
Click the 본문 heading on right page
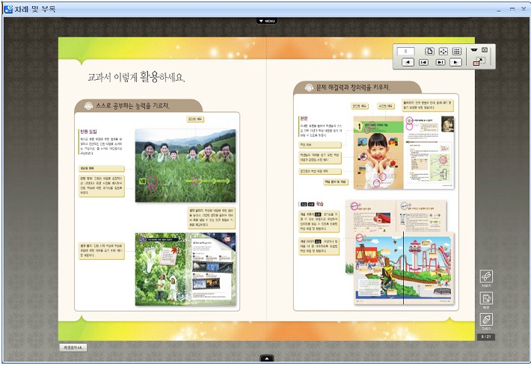[x=304, y=119]
